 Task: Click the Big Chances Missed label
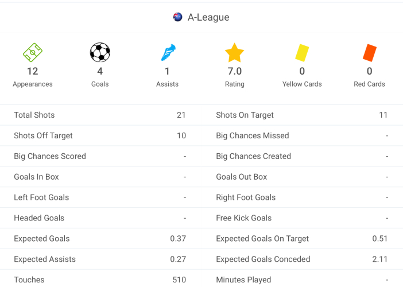pyautogui.click(x=253, y=135)
